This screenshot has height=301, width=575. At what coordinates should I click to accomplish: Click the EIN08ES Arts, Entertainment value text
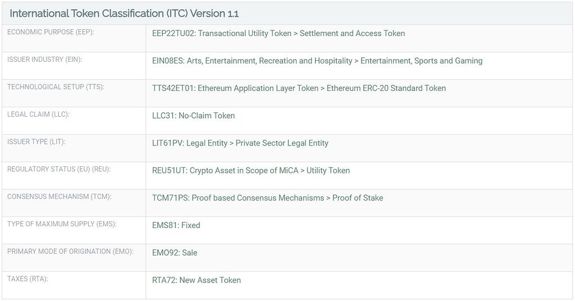tap(317, 61)
